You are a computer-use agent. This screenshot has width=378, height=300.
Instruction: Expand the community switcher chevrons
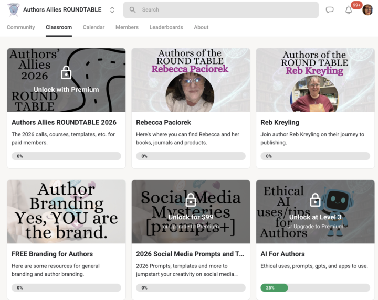[x=112, y=10]
